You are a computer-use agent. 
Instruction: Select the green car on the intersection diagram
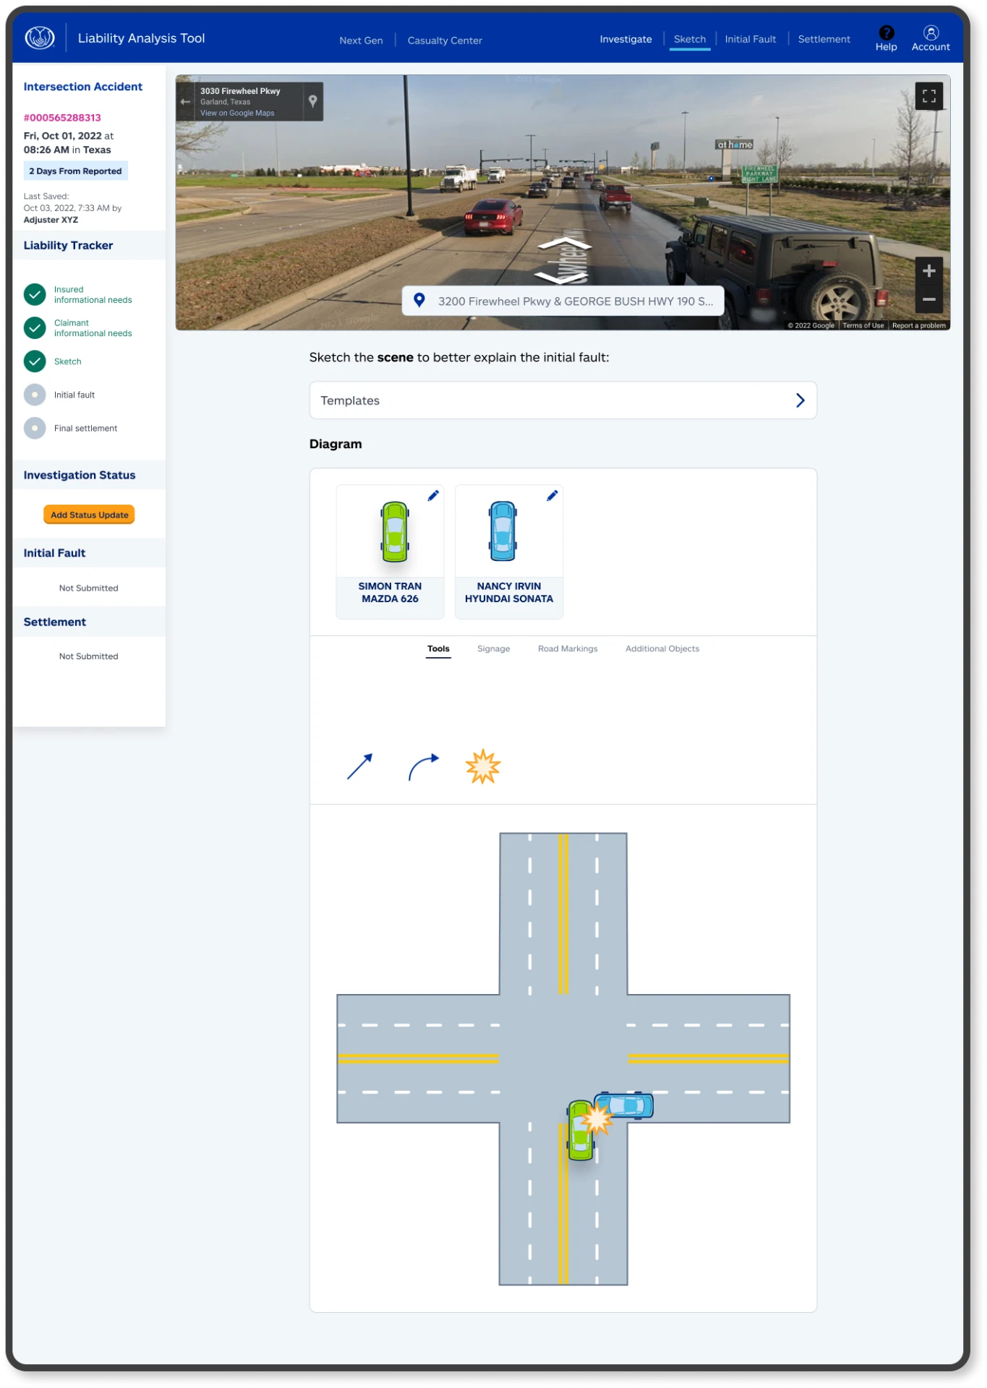(579, 1131)
